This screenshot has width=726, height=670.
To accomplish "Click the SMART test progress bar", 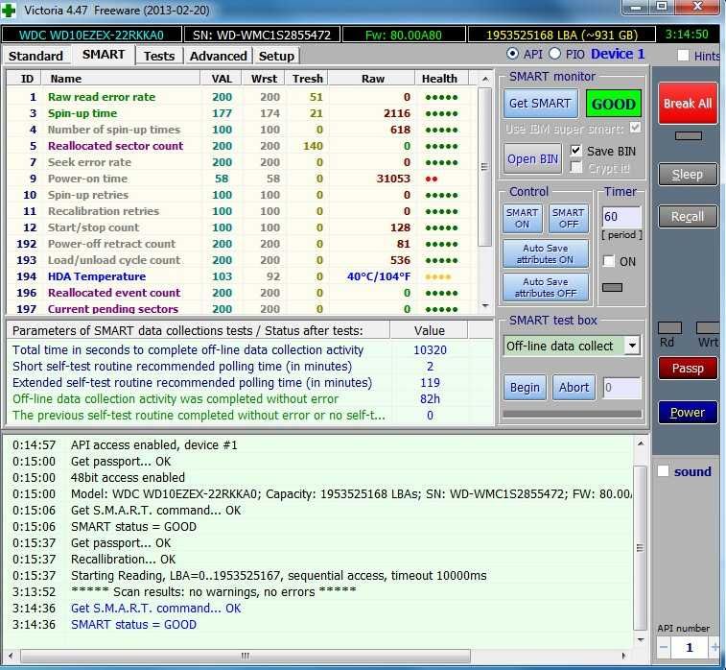I will pos(573,414).
